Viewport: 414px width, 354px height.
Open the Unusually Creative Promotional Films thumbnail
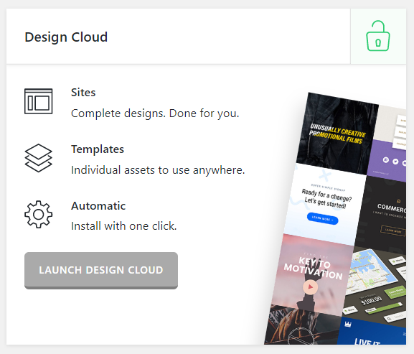[x=337, y=134]
